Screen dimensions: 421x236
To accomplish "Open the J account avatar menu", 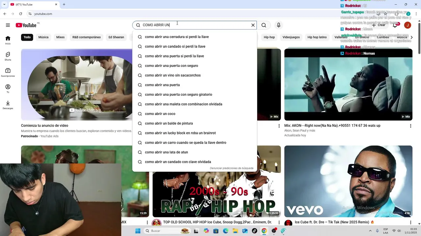I will tap(408, 25).
